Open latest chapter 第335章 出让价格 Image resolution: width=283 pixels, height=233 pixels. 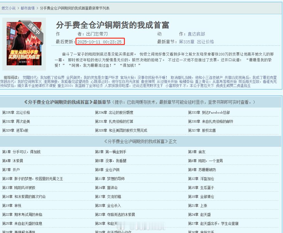coord(16,112)
